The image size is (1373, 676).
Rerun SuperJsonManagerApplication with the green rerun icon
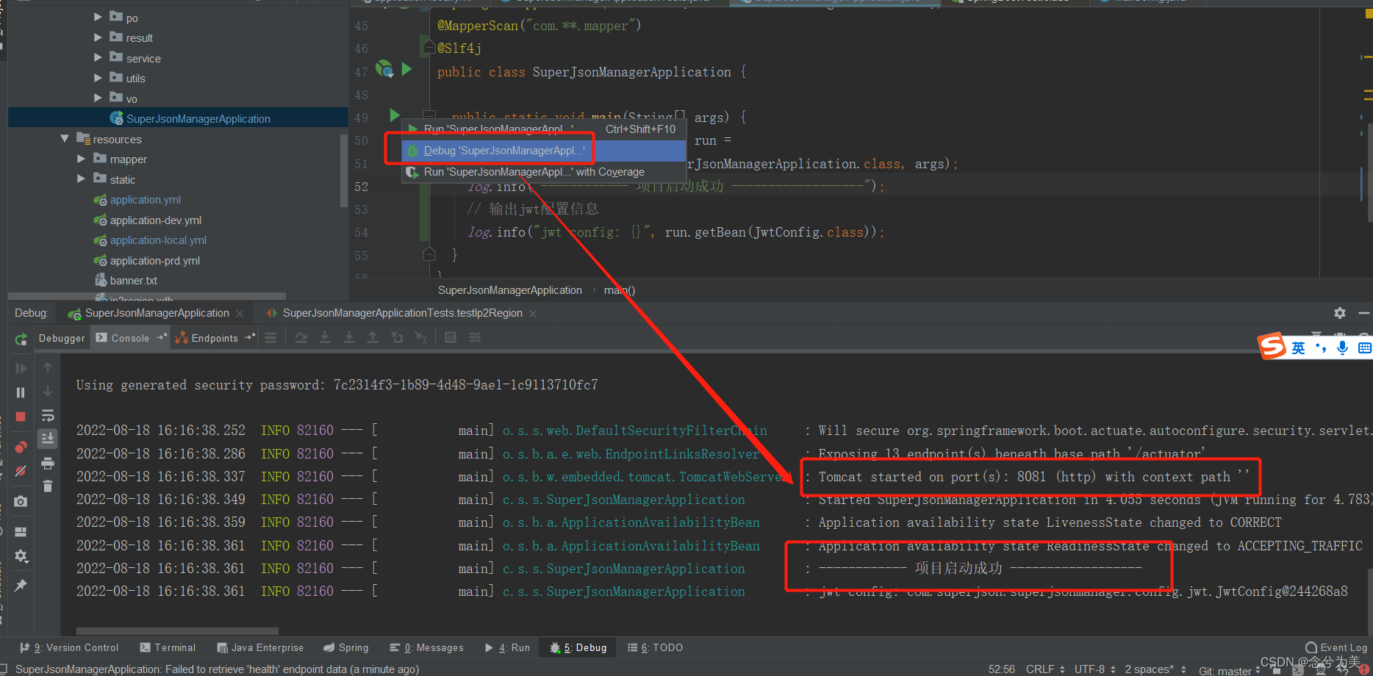click(x=21, y=339)
